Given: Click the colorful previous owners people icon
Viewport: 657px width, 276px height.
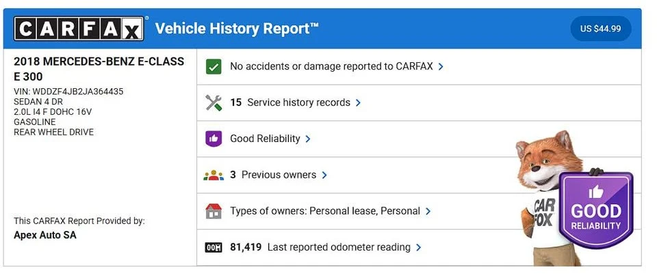Looking at the screenshot, I should 214,175.
